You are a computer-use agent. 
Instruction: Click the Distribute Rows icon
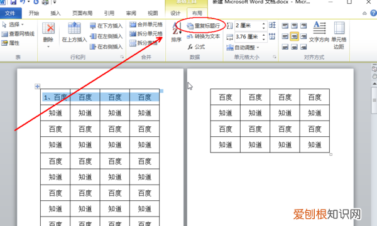pyautogui.click(x=272, y=25)
